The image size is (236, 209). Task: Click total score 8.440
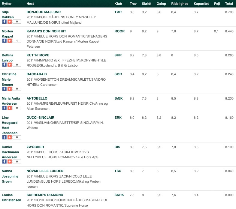point(229,31)
